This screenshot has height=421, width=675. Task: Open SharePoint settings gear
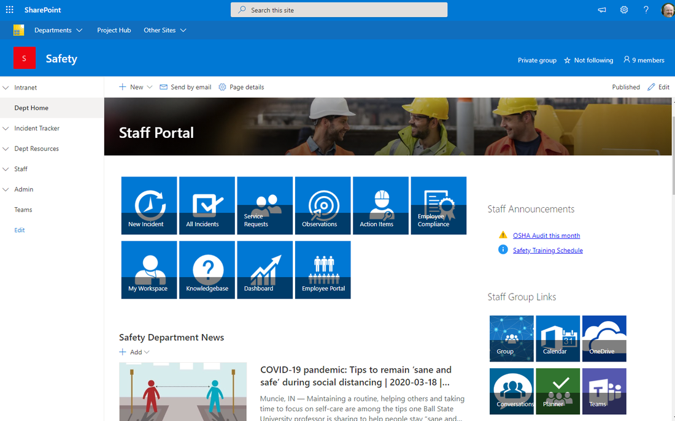coord(624,10)
